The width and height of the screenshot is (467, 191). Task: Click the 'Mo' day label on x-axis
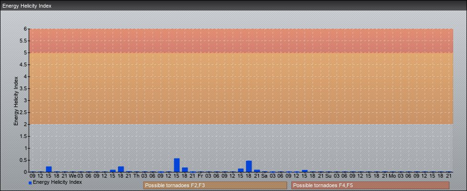[392, 176]
